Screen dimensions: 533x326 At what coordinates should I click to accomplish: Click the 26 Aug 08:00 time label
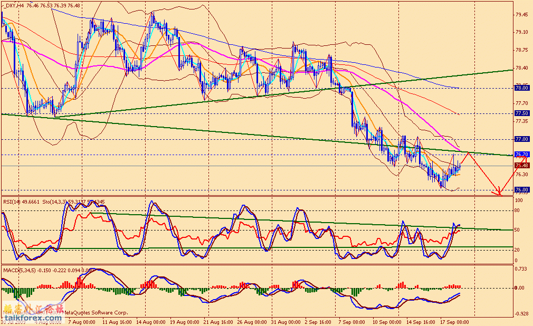tap(252, 322)
